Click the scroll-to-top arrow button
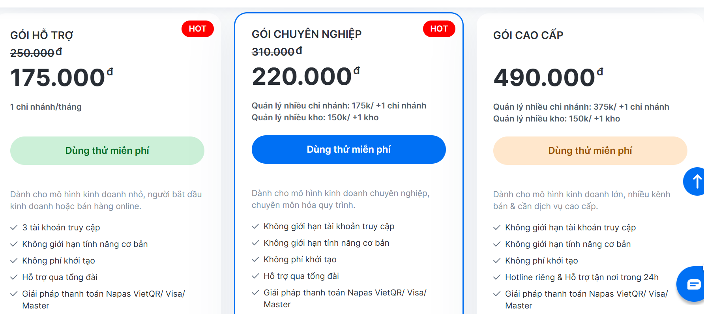The width and height of the screenshot is (704, 314). [695, 181]
